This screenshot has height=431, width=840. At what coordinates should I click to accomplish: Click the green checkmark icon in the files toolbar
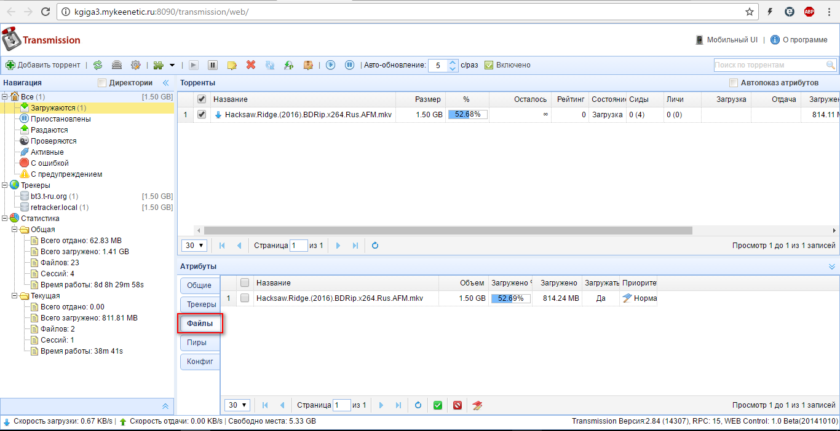click(x=438, y=405)
